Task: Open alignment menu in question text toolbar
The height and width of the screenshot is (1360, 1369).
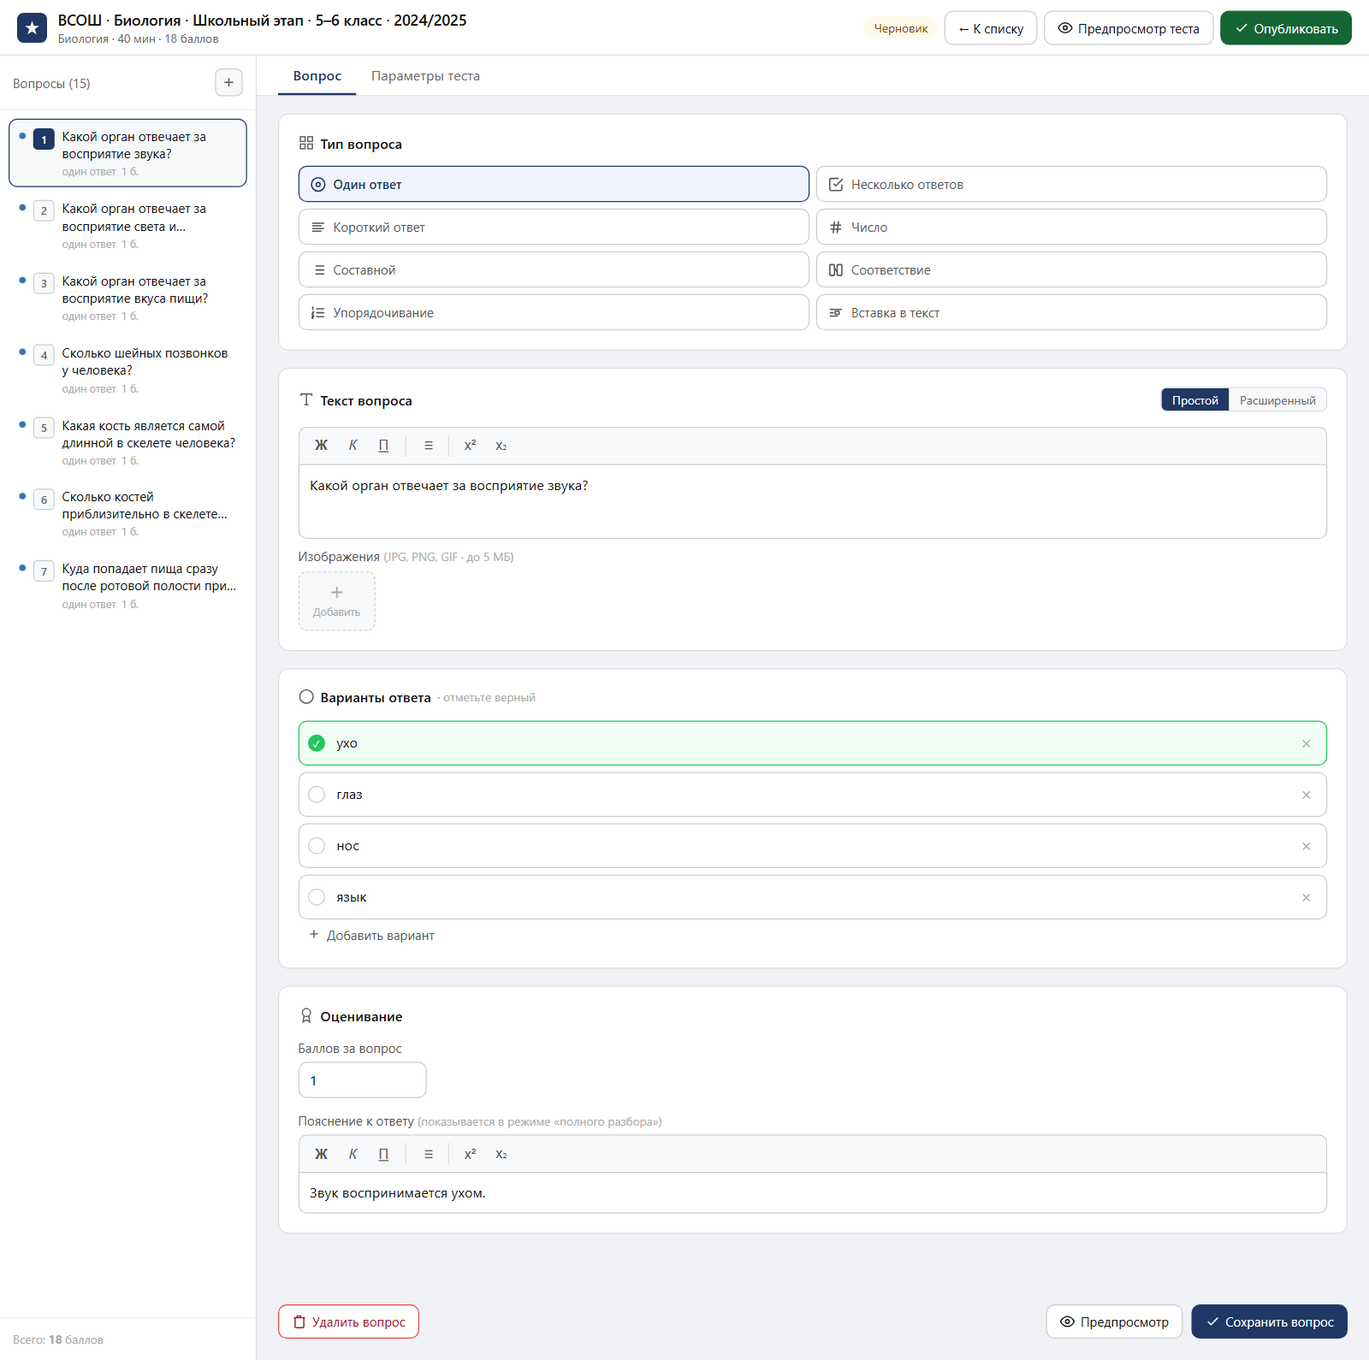Action: pos(429,446)
